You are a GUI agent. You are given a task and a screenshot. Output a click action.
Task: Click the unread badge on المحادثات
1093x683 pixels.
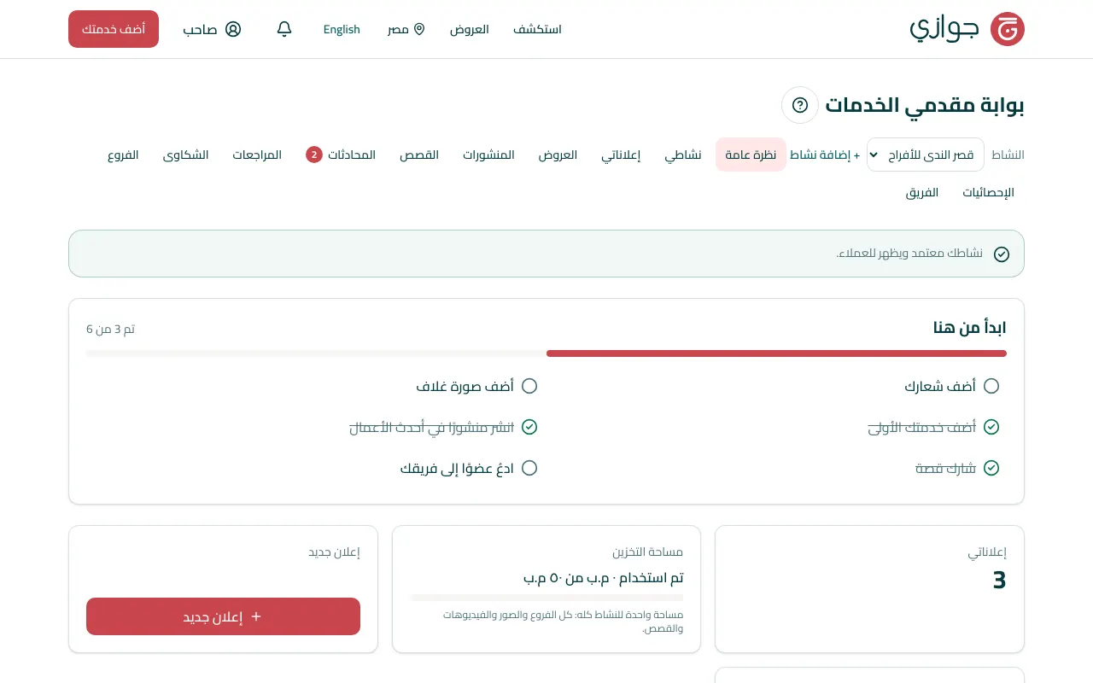[x=314, y=155]
